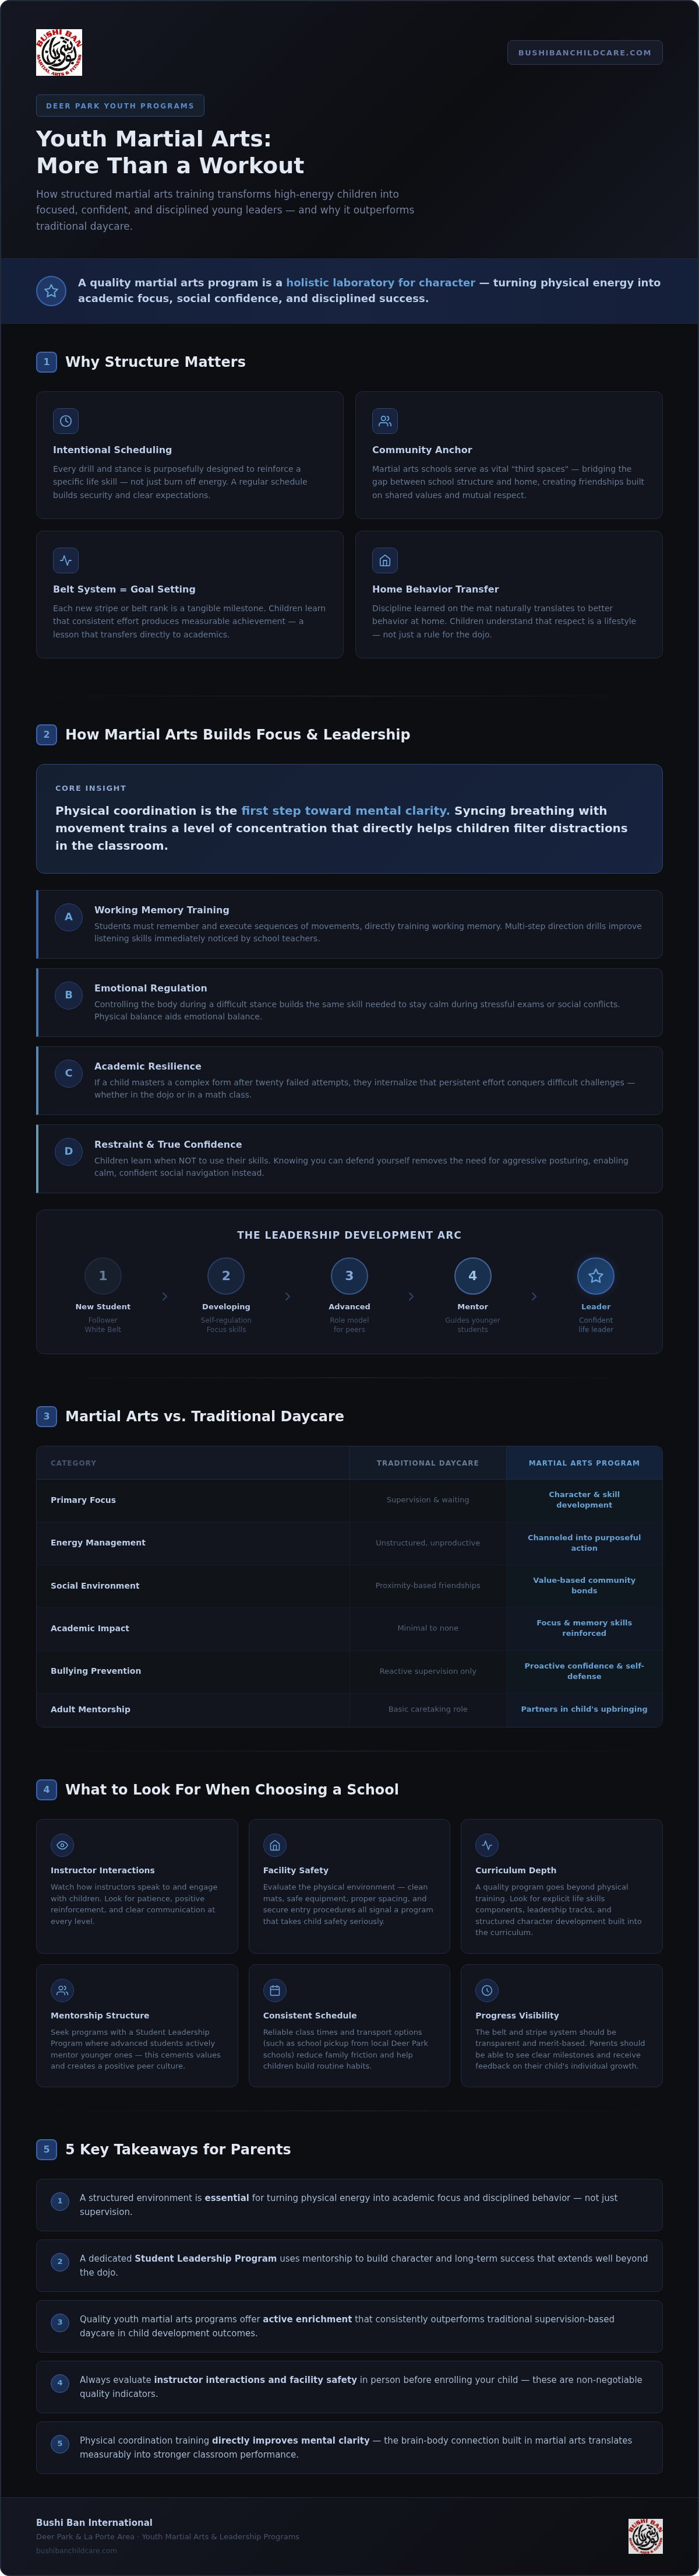699x2576 pixels.
Task: Click the clock icon above Progress Visibility
Action: [486, 1990]
